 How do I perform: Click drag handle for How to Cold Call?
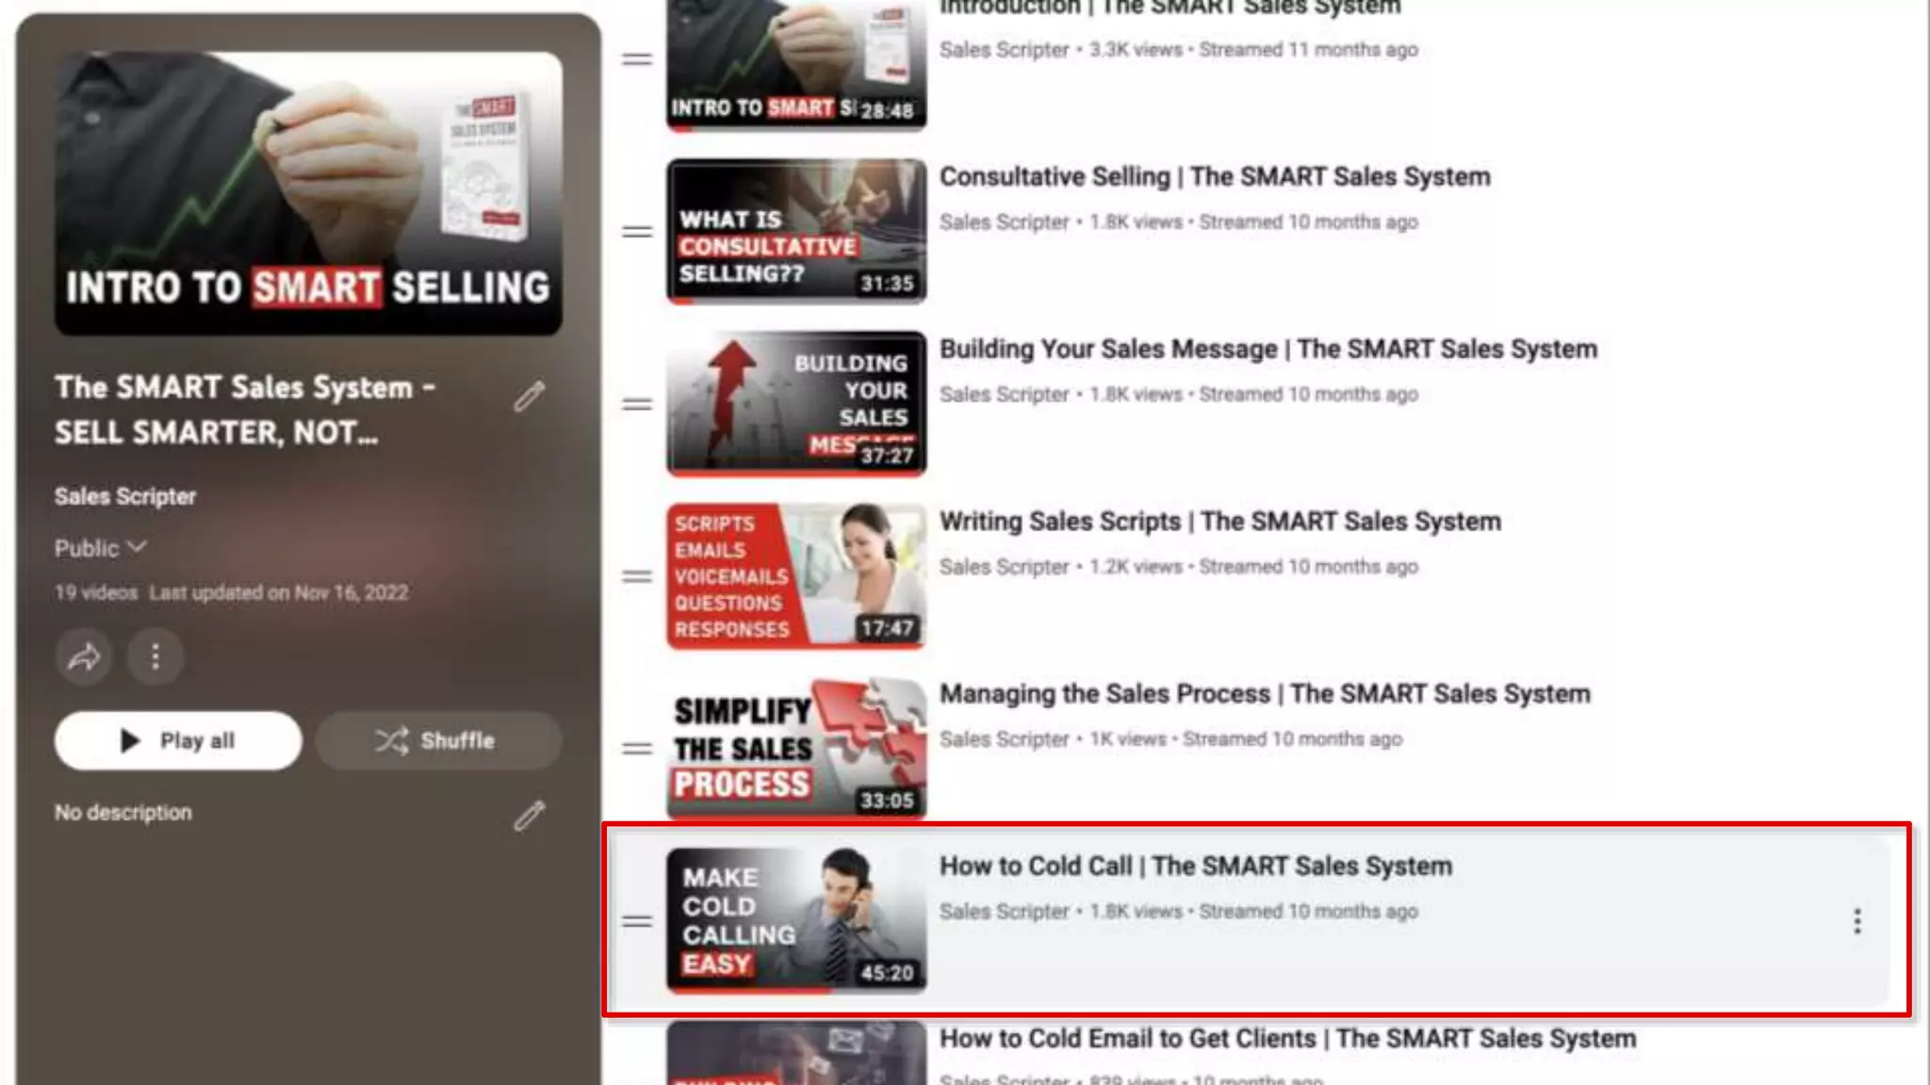click(x=637, y=921)
